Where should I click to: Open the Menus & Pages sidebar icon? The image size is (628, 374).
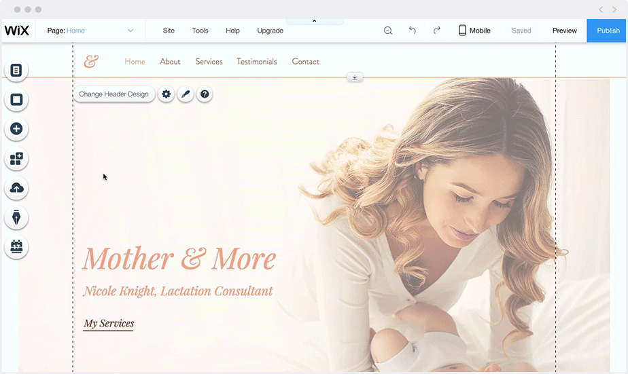pos(16,71)
